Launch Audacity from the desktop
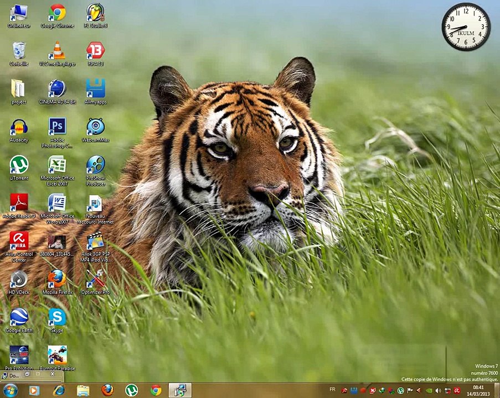 [19, 127]
